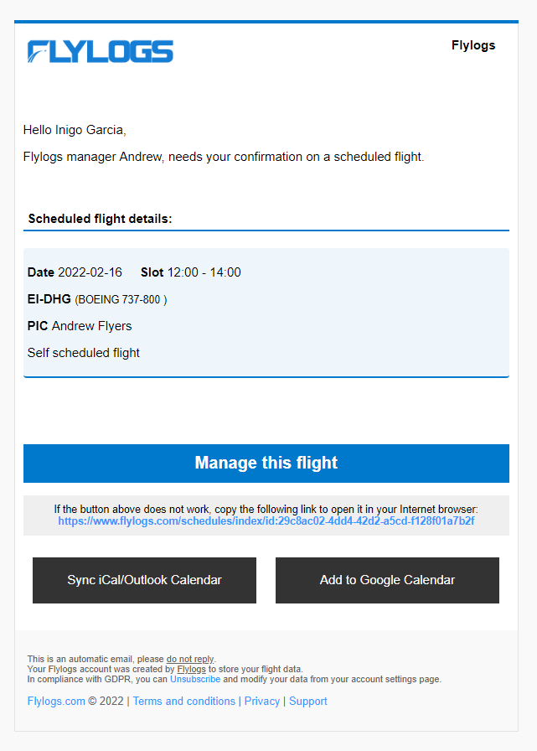Open the flylogs.com schedules URL link

coord(266,521)
